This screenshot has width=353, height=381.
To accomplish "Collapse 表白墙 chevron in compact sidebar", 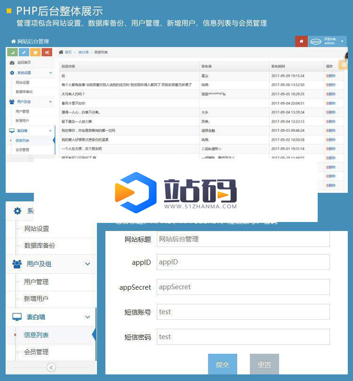I will pyautogui.click(x=50, y=130).
